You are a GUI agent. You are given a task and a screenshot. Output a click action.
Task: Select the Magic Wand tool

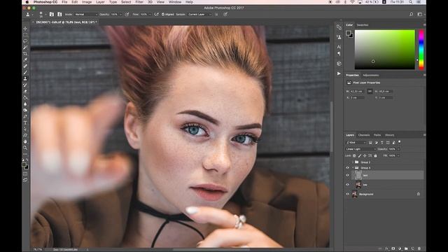tap(25, 48)
